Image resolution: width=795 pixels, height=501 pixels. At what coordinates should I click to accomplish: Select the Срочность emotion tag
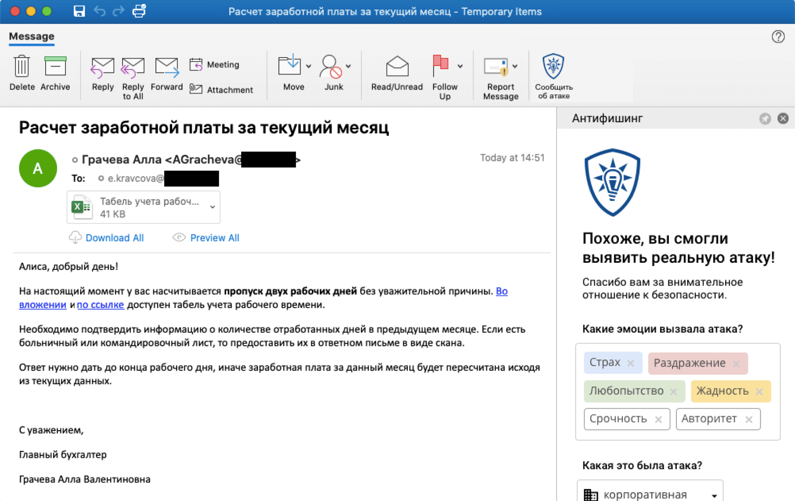[x=627, y=419]
